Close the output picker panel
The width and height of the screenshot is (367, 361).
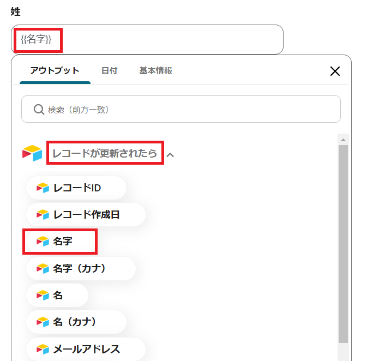point(335,71)
